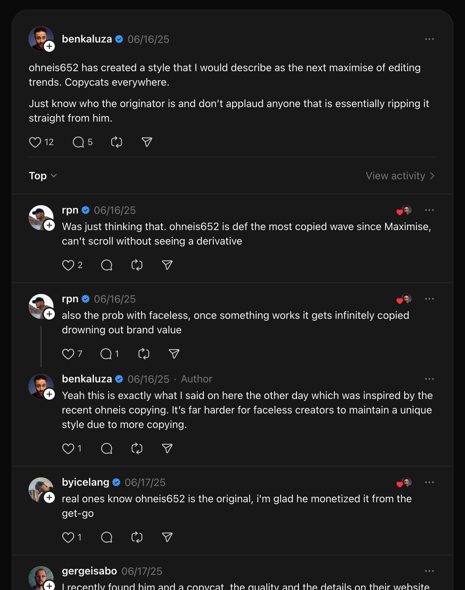Open more options on byicelang's reply
The image size is (465, 590).
point(429,482)
